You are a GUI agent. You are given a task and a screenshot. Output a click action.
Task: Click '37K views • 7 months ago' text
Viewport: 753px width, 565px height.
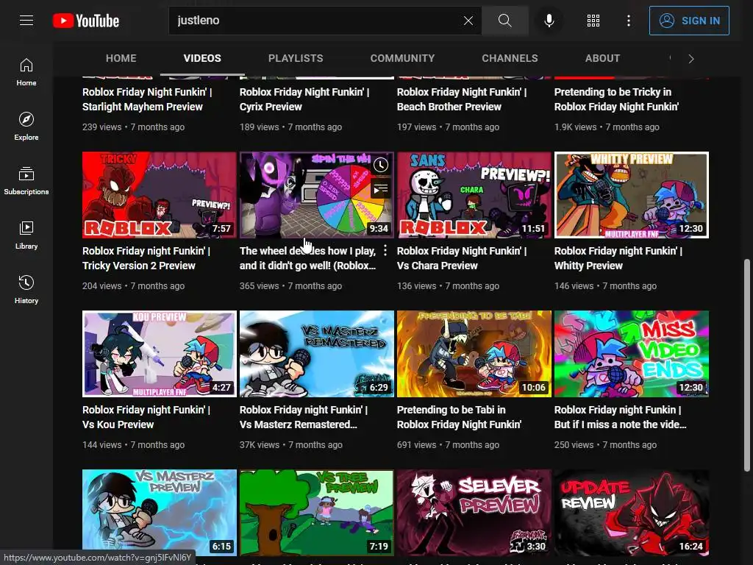pos(291,445)
